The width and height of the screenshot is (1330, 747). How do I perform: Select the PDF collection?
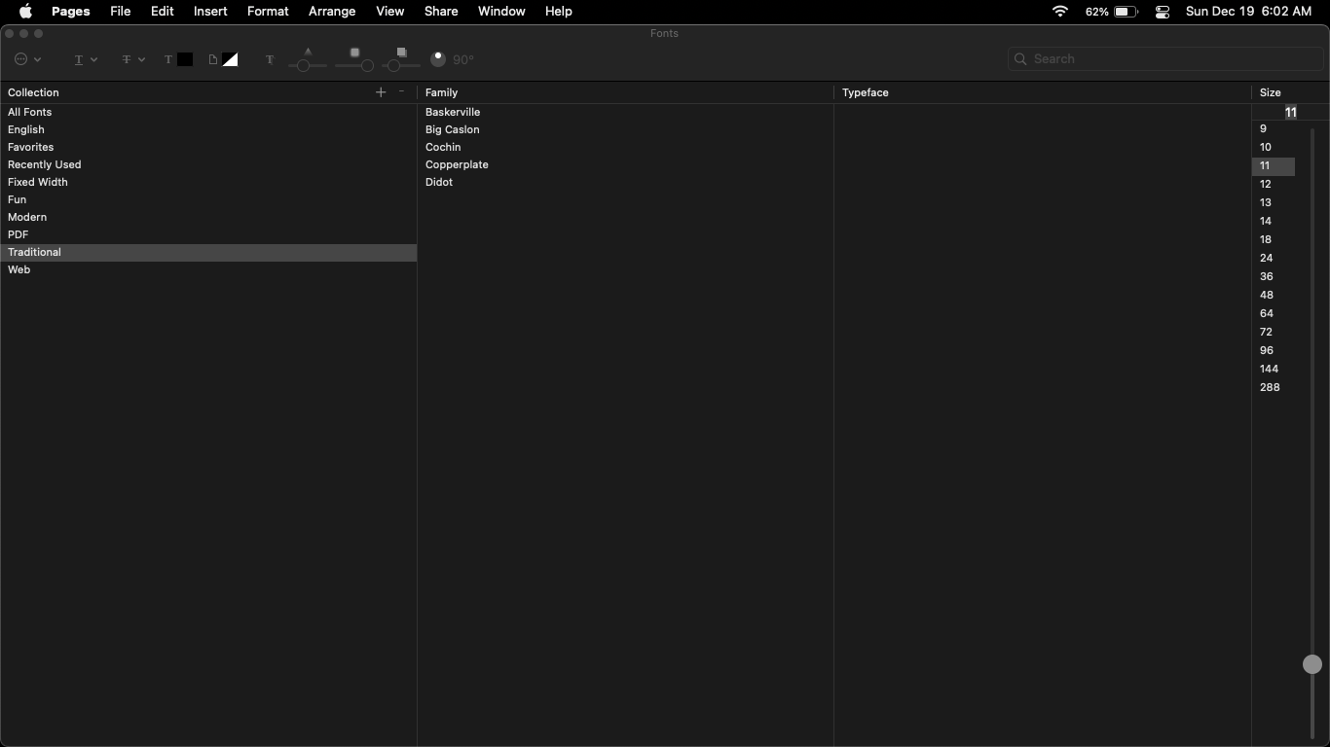click(x=208, y=234)
